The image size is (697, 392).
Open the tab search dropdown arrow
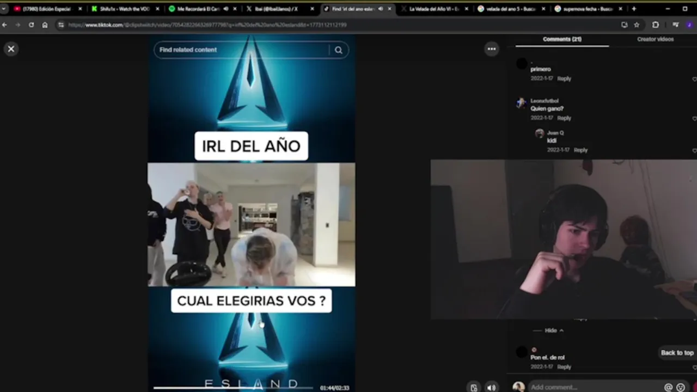tap(4, 9)
